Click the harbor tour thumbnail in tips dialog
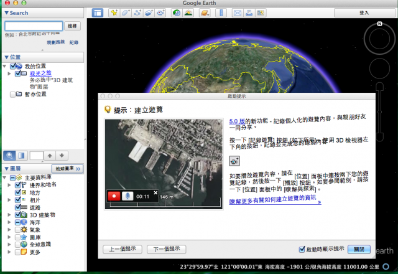Screen dimensions: 398x274 [x=164, y=164]
